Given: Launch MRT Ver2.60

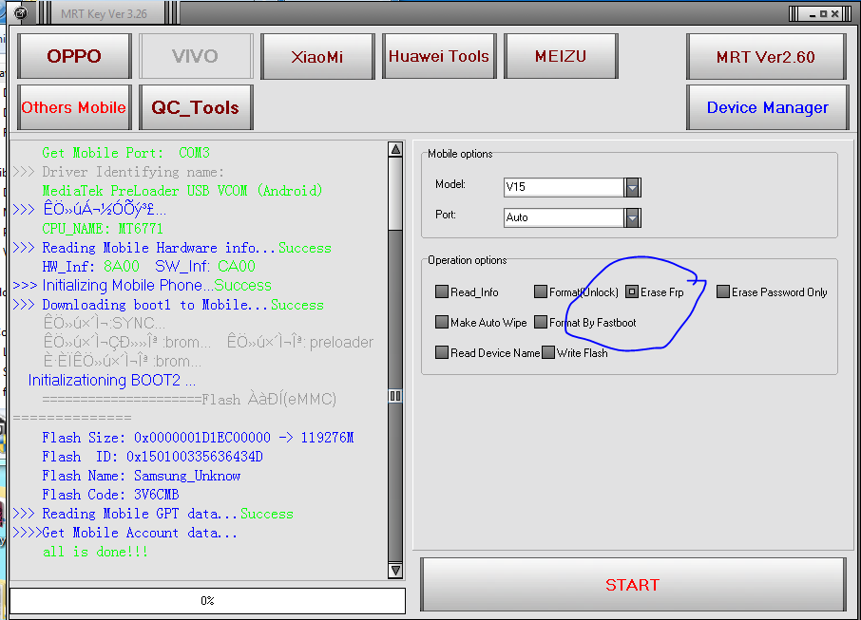Looking at the screenshot, I should [766, 57].
